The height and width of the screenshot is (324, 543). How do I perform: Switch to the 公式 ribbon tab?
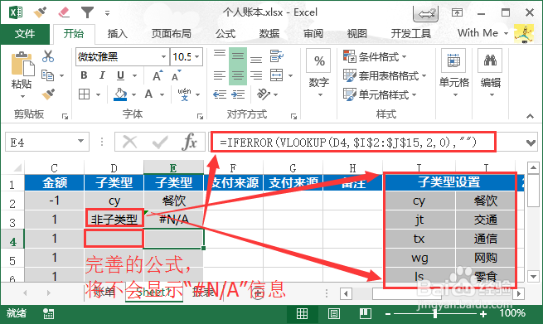[x=225, y=34]
